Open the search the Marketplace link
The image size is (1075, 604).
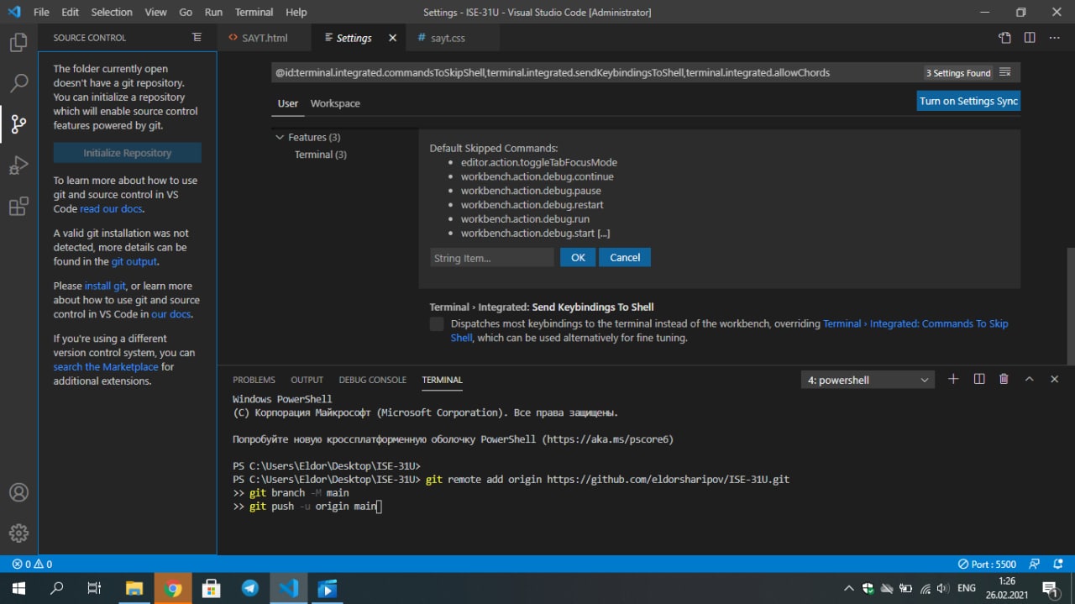pos(106,366)
